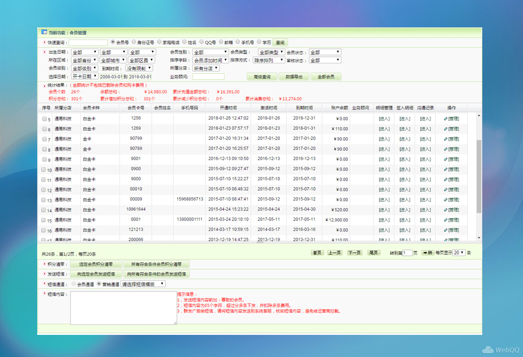Viewport: 523px width, 357px height.
Task: Tick the checkbox for row 15
Action: (44, 220)
